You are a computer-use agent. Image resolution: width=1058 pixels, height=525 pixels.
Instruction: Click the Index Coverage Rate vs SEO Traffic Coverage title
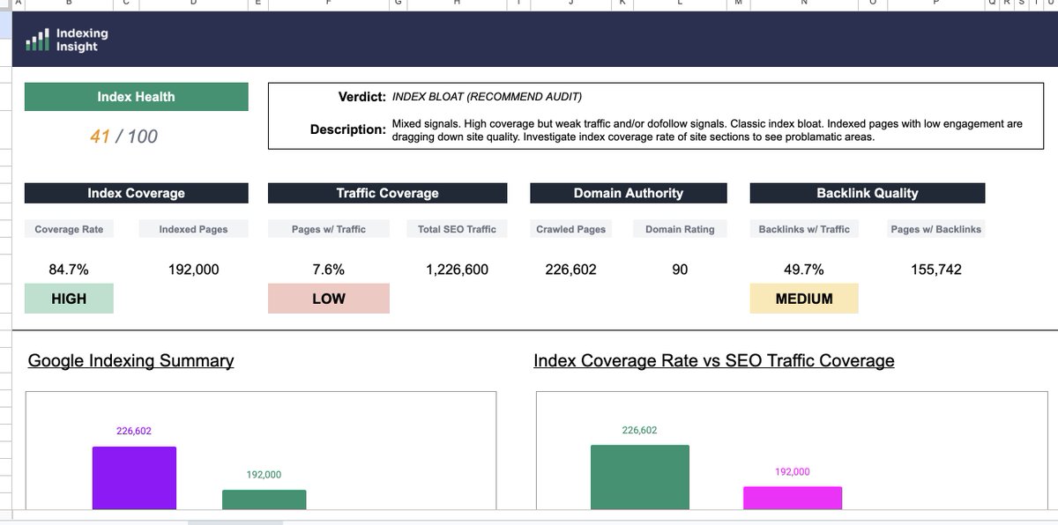(713, 360)
